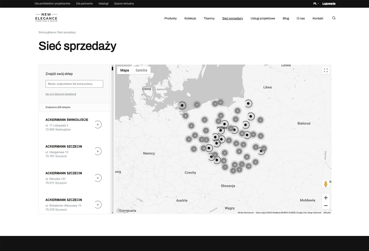The height and width of the screenshot is (251, 369).
Task: Use current location link under search
Action: 61,94
